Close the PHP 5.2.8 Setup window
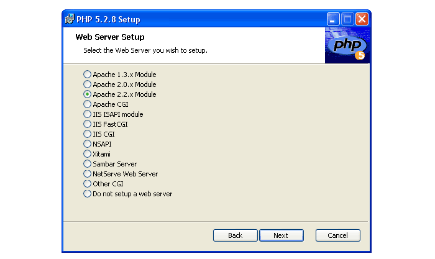 [x=362, y=19]
